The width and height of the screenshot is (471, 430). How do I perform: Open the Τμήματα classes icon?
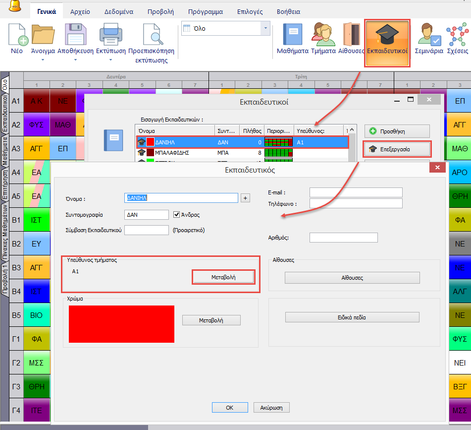pyautogui.click(x=323, y=35)
